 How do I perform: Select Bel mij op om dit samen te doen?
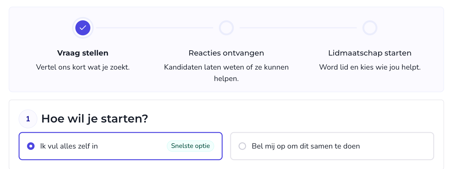[332, 146]
